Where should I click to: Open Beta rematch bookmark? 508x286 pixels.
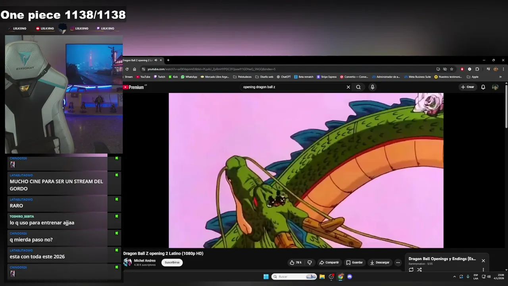pos(304,77)
